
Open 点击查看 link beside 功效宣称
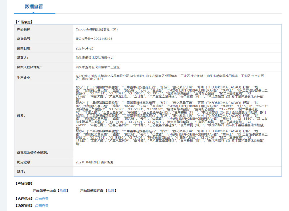click(42, 206)
